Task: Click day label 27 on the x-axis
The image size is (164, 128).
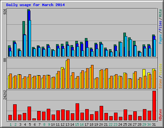Action: click(x=135, y=124)
